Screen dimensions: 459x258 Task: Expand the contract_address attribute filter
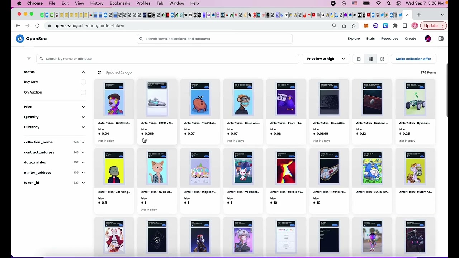[x=83, y=152]
